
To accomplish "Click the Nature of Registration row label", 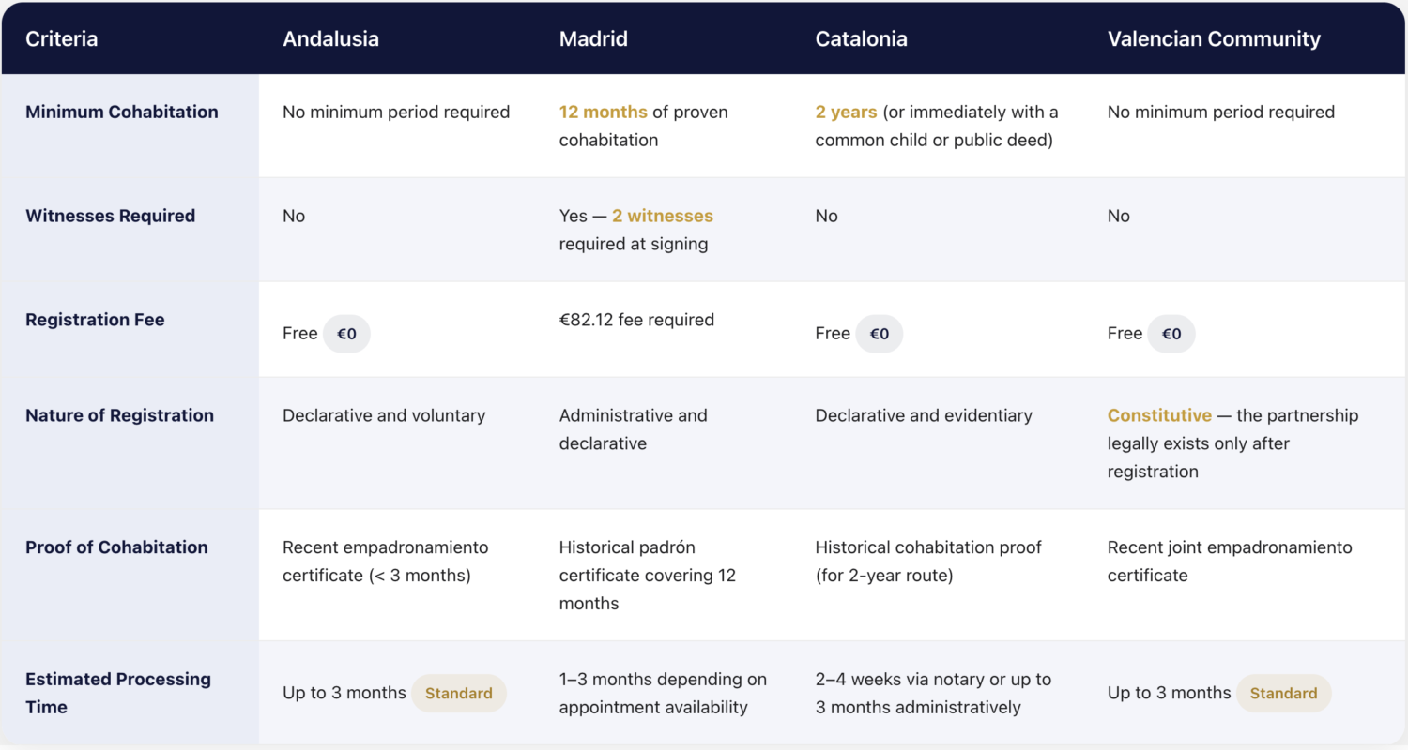I will pyautogui.click(x=119, y=415).
